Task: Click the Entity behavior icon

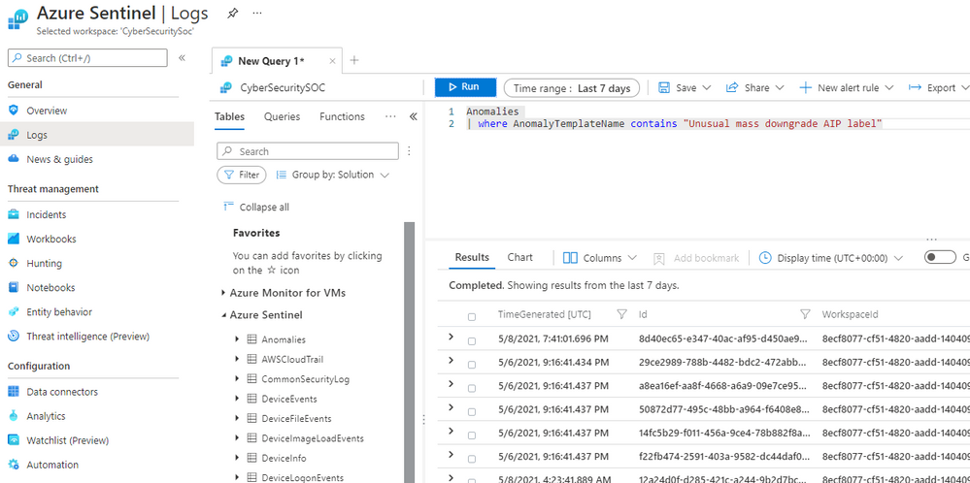Action: coord(14,312)
